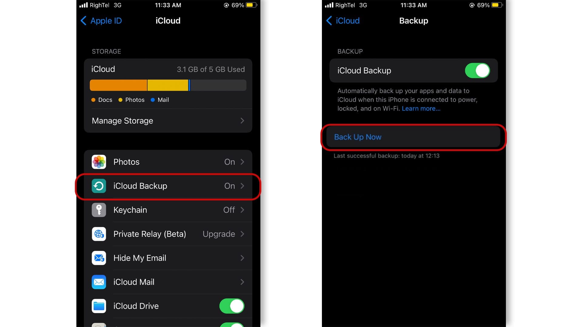Tap the Private Relay icon
This screenshot has height=327, width=582.
click(99, 233)
